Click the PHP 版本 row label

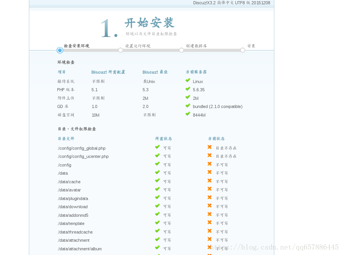click(66, 90)
